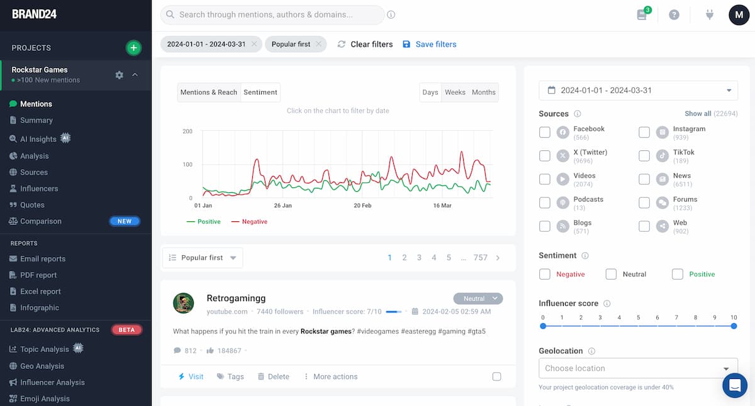
Task: Filter by Neutral sentiment checkbox
Action: click(x=611, y=274)
